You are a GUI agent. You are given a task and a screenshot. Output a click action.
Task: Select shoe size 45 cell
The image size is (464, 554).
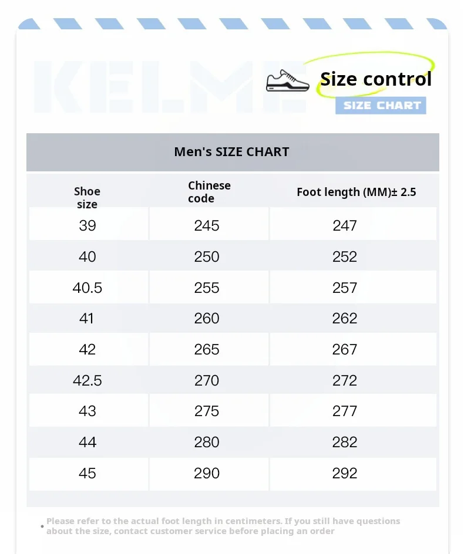pyautogui.click(x=88, y=473)
